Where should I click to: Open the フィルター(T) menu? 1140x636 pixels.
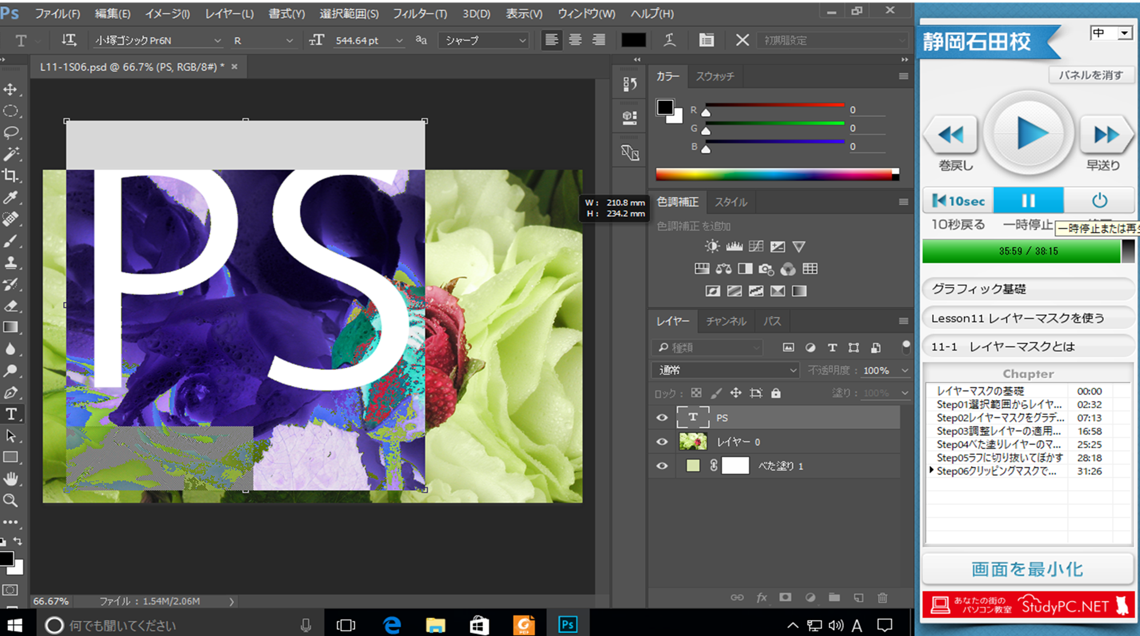pos(419,14)
